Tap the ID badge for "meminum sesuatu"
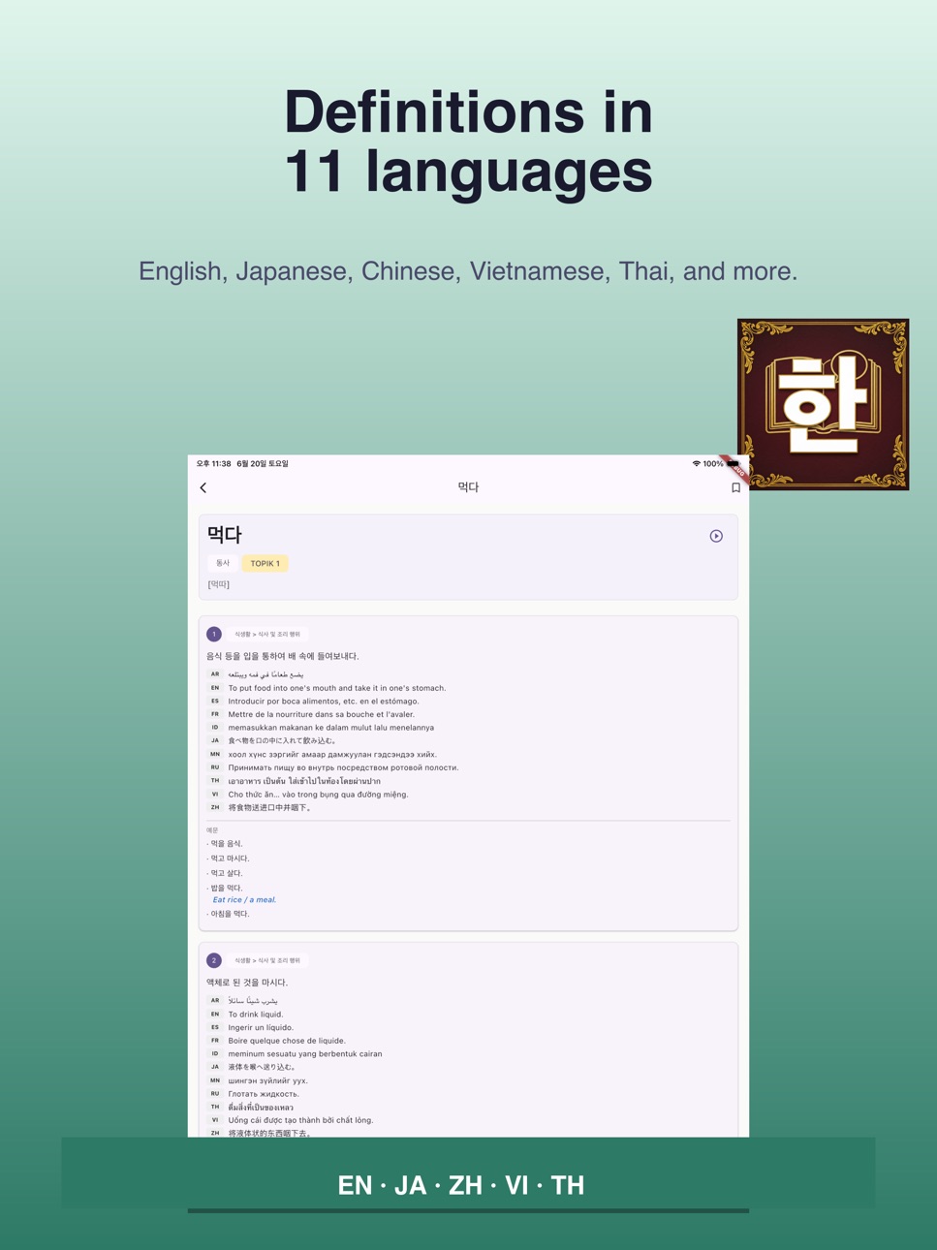 pyautogui.click(x=215, y=1054)
